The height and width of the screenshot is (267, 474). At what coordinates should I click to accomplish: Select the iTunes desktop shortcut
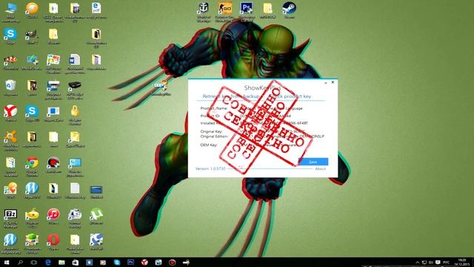click(x=53, y=217)
